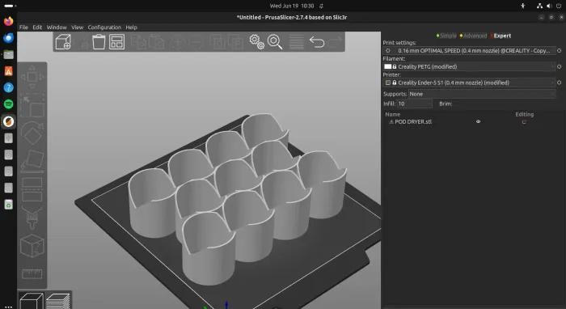Viewport: 566px width, 309px height.
Task: Click gear icon beside Printer preset
Action: [560, 83]
